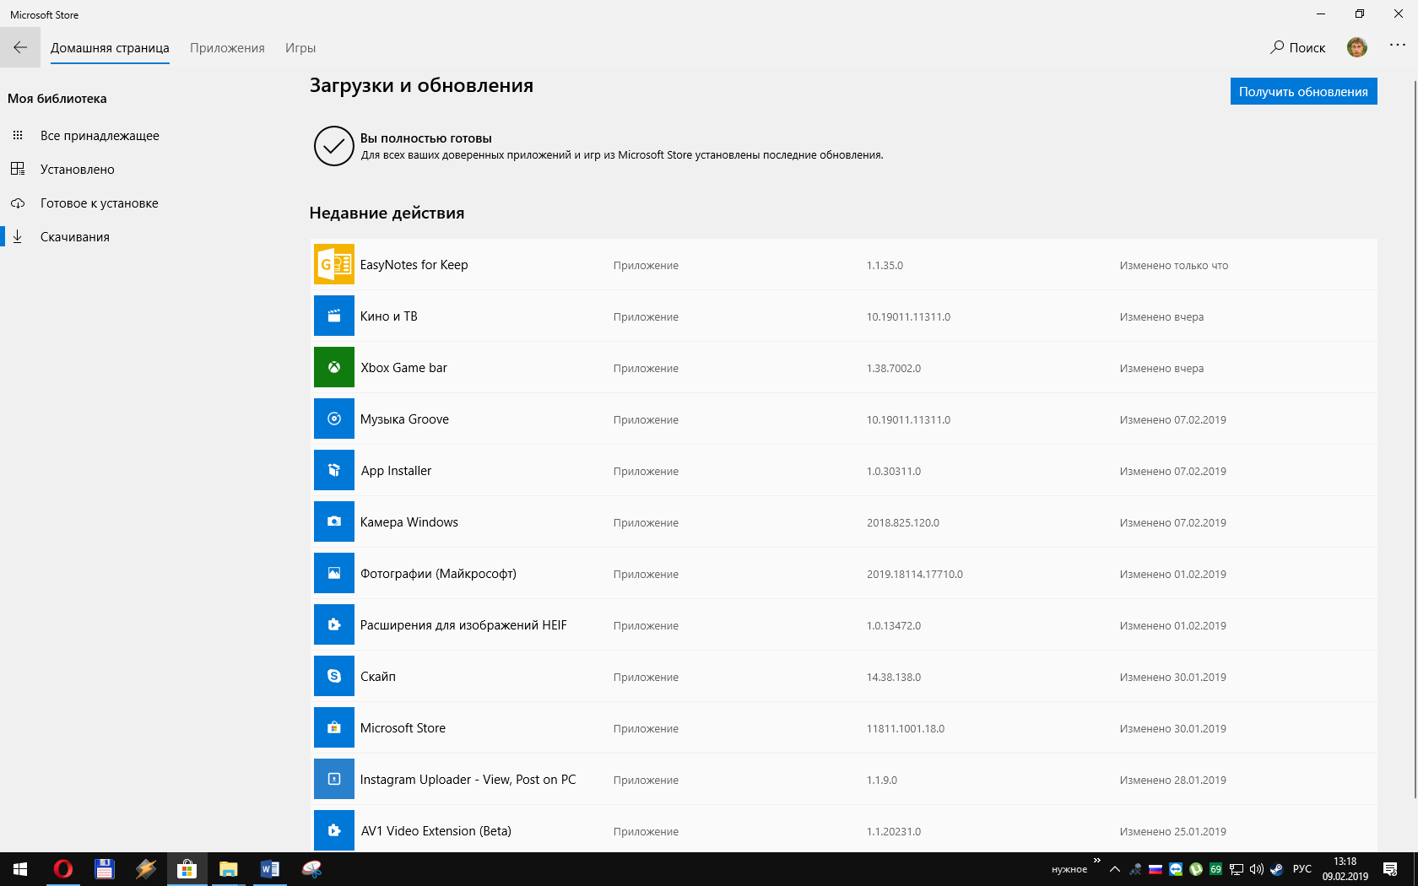Click the Скайп app icon
1418x886 pixels.
point(334,676)
